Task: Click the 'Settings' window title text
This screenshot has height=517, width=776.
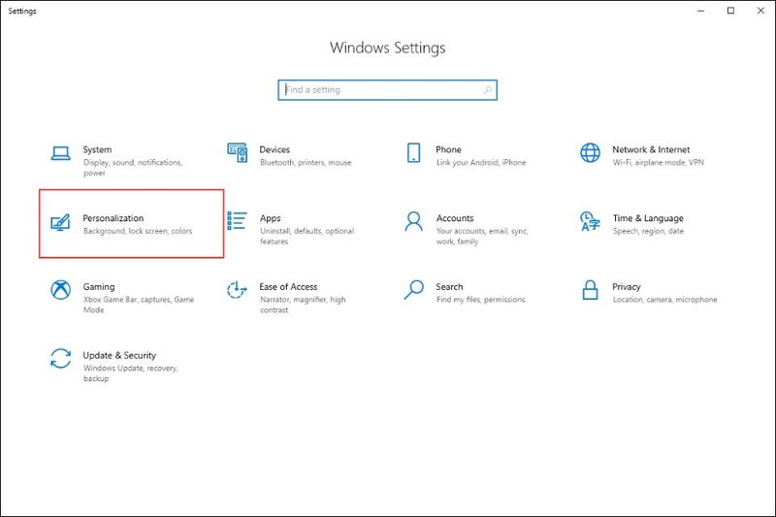Action: pyautogui.click(x=22, y=11)
